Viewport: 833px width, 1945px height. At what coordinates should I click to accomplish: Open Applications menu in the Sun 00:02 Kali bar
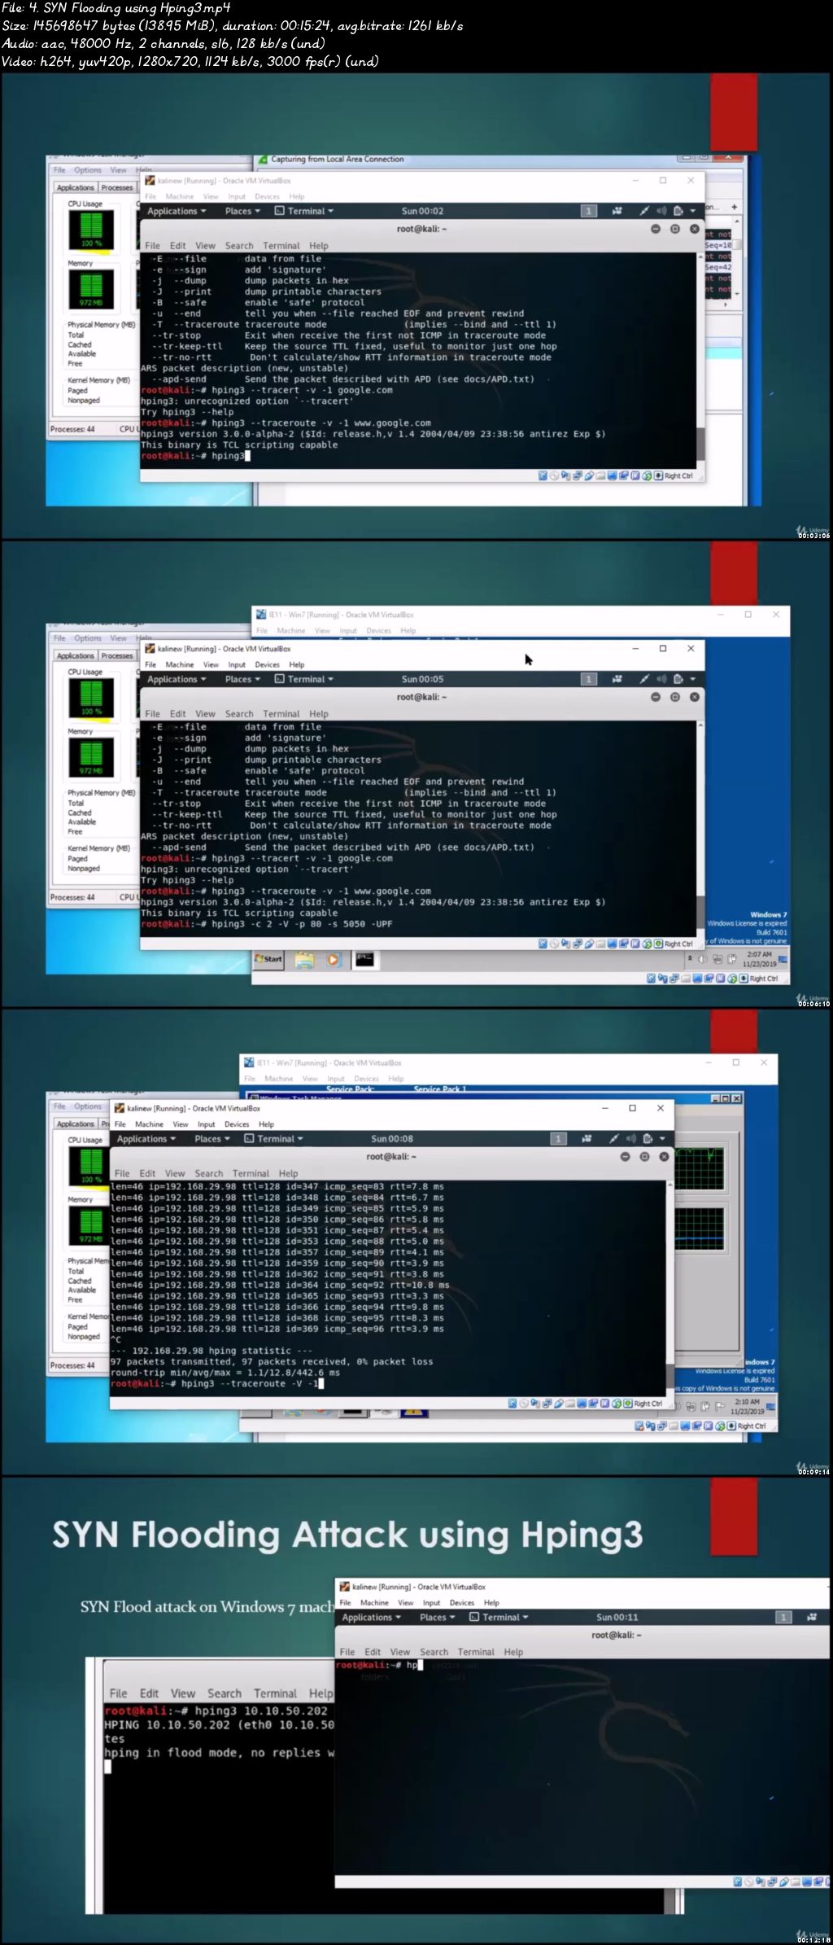tap(177, 211)
